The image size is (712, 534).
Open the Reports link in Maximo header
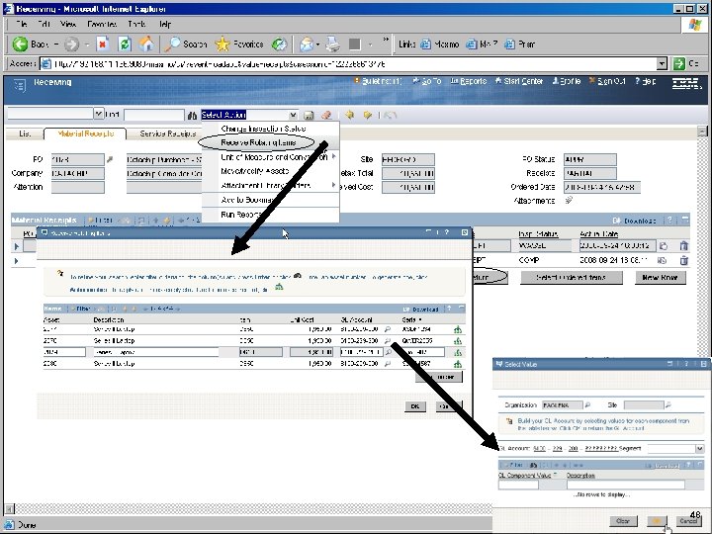pos(469,81)
